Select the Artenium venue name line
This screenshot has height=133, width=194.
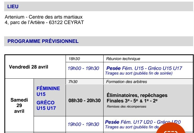(x=43, y=17)
